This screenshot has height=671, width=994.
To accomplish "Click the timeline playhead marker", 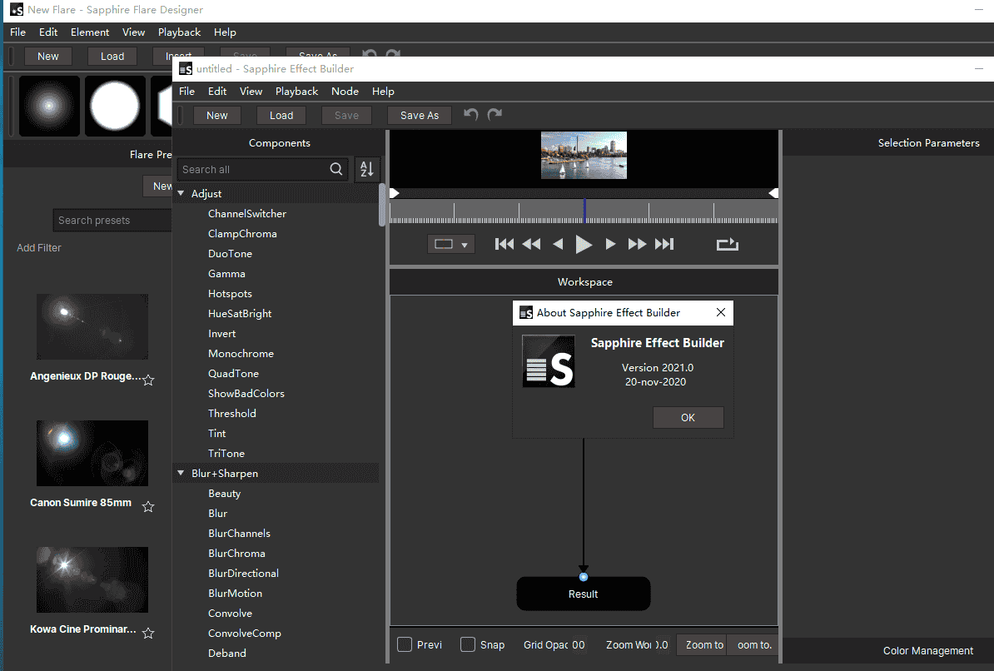I will [584, 210].
